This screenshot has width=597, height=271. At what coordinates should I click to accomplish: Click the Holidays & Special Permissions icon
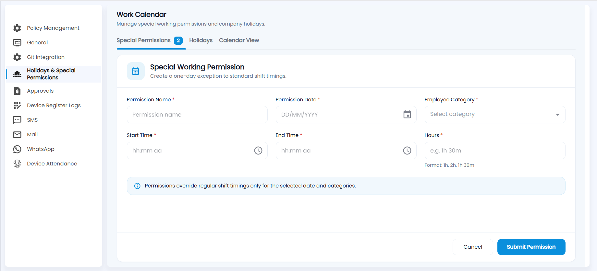[x=17, y=74]
